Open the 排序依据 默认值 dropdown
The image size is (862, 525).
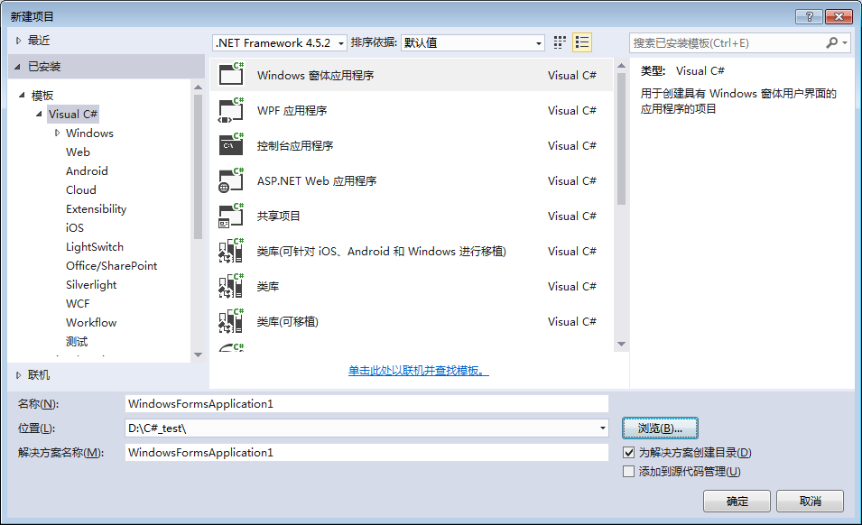[536, 42]
